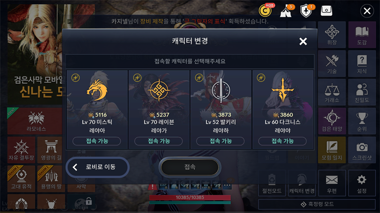Toggle favorite star on 미스틱 character card
380x213 pixels.
click(x=76, y=78)
